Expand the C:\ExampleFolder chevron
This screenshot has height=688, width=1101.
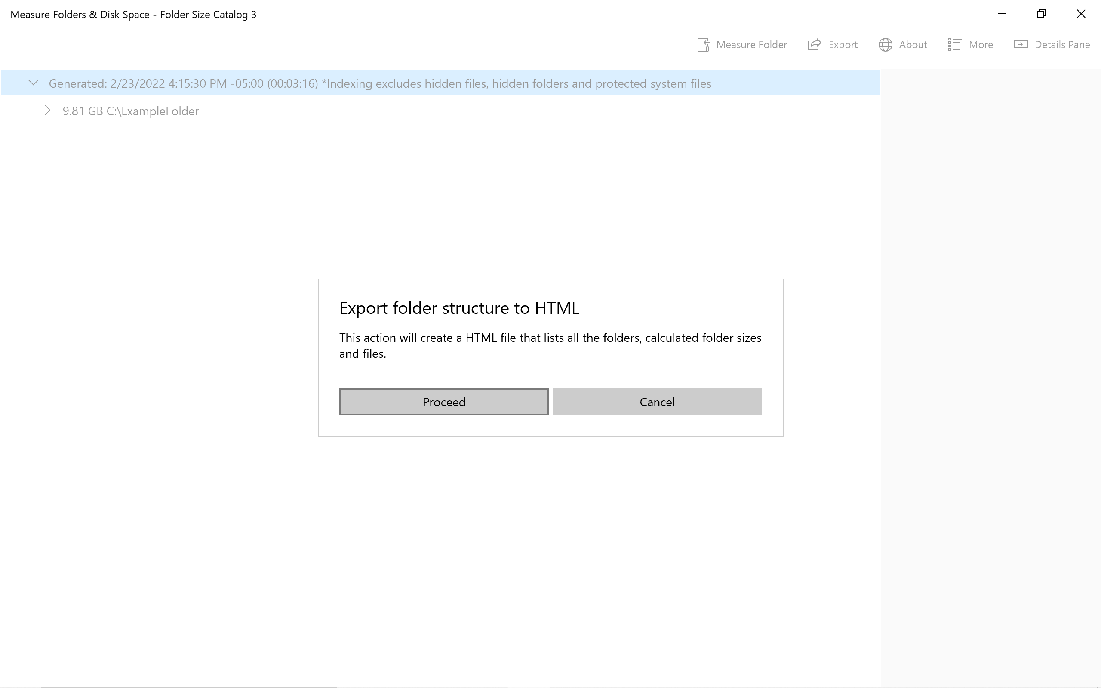[x=47, y=111]
